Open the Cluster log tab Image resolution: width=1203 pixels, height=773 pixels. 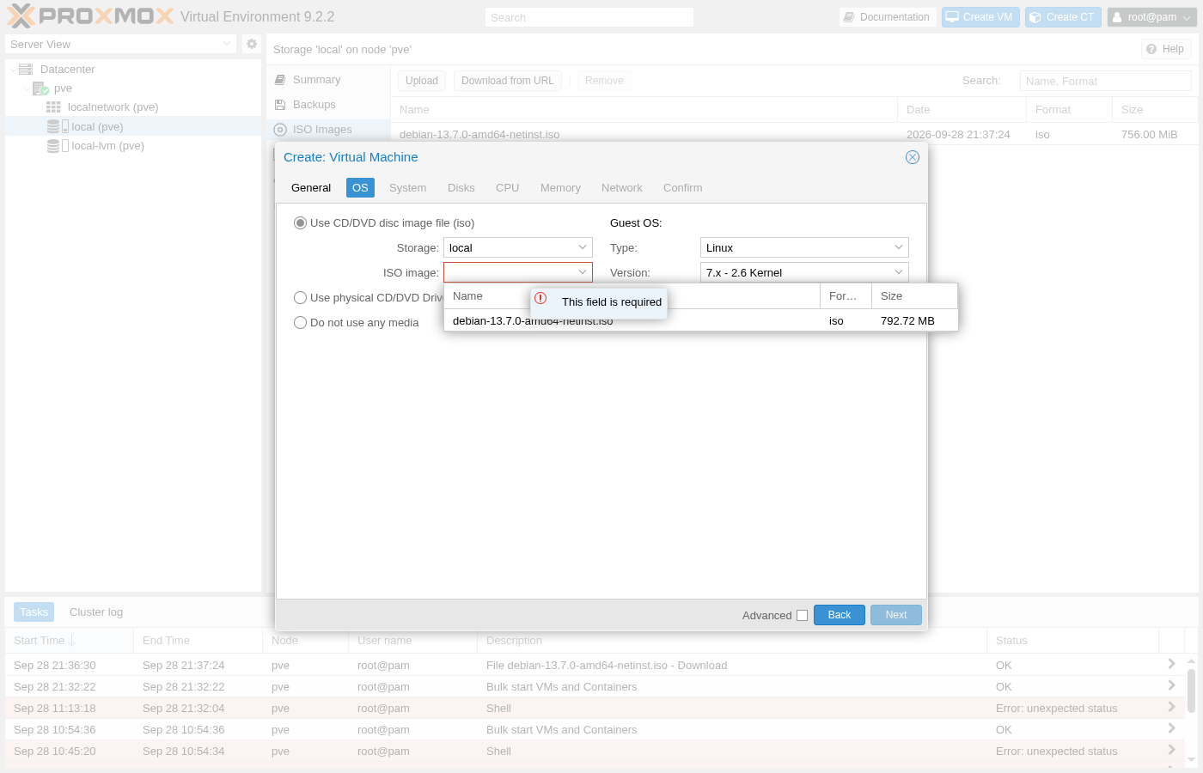96,612
